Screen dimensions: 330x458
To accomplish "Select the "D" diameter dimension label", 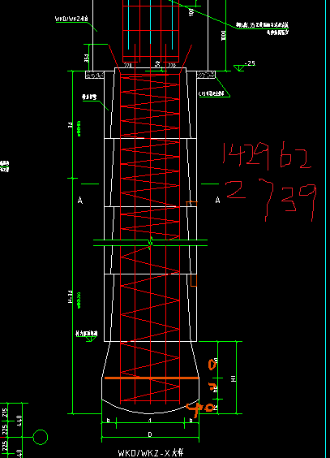I will pyautogui.click(x=150, y=434).
